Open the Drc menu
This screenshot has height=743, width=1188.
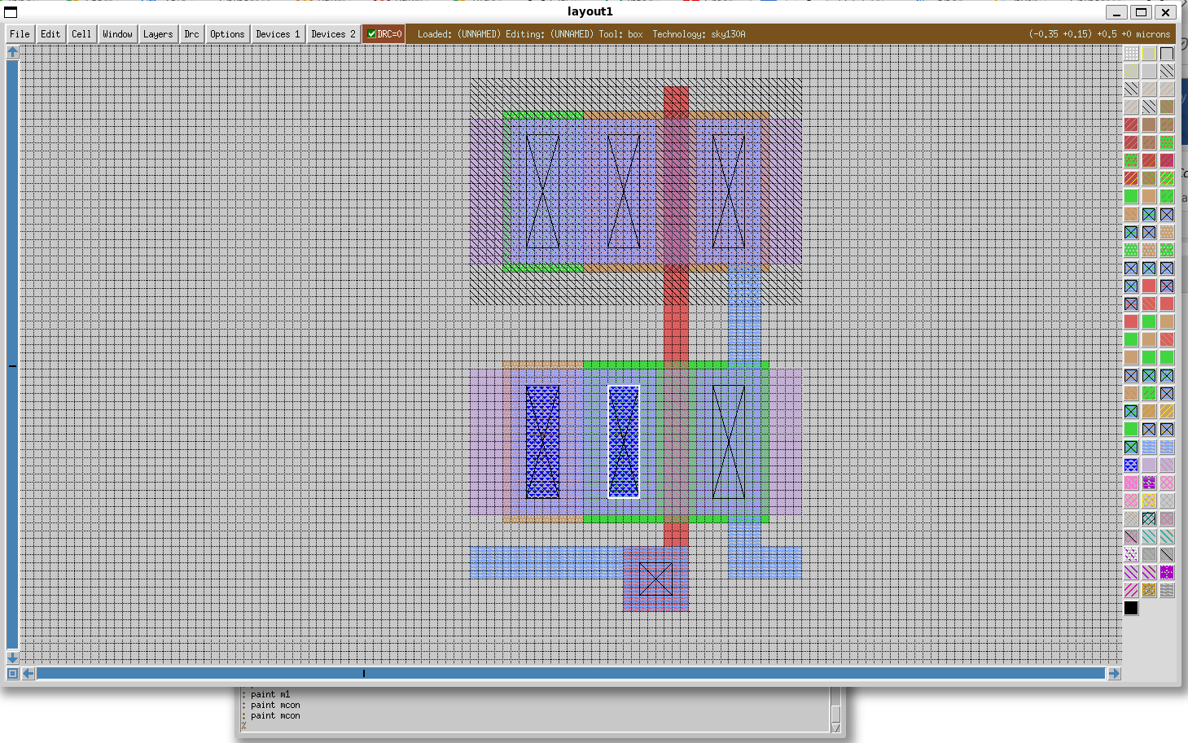[191, 34]
